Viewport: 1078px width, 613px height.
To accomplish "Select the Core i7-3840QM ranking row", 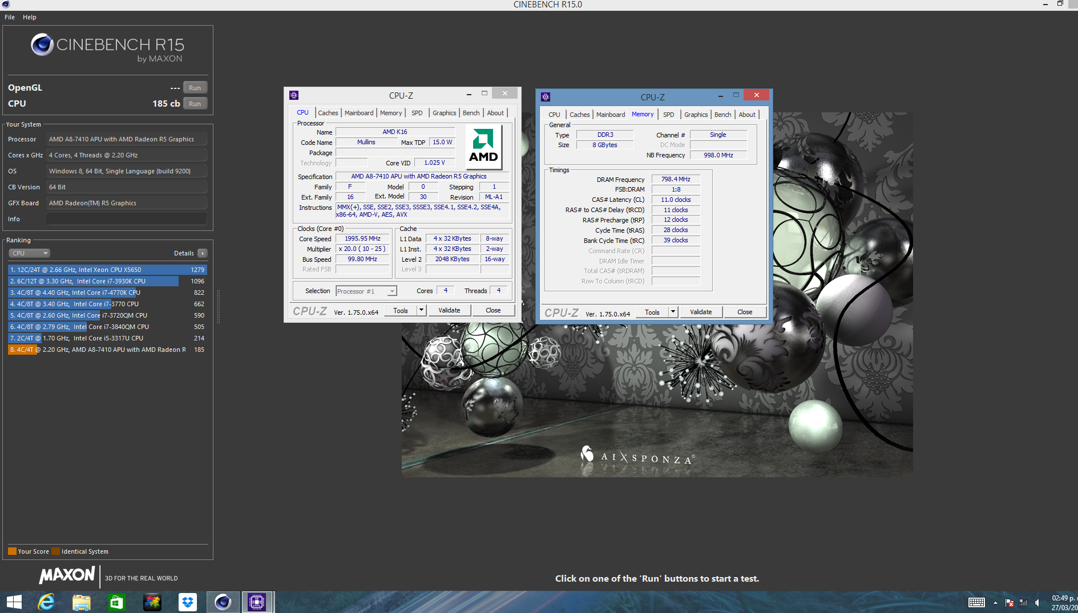I will click(107, 327).
